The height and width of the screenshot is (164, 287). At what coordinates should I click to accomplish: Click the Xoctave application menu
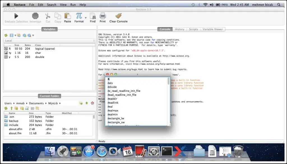pyautogui.click(x=20, y=4)
